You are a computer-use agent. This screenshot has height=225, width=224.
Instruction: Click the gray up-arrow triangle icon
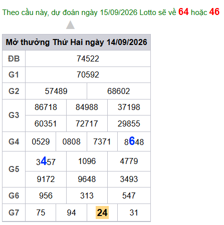[70, 25]
